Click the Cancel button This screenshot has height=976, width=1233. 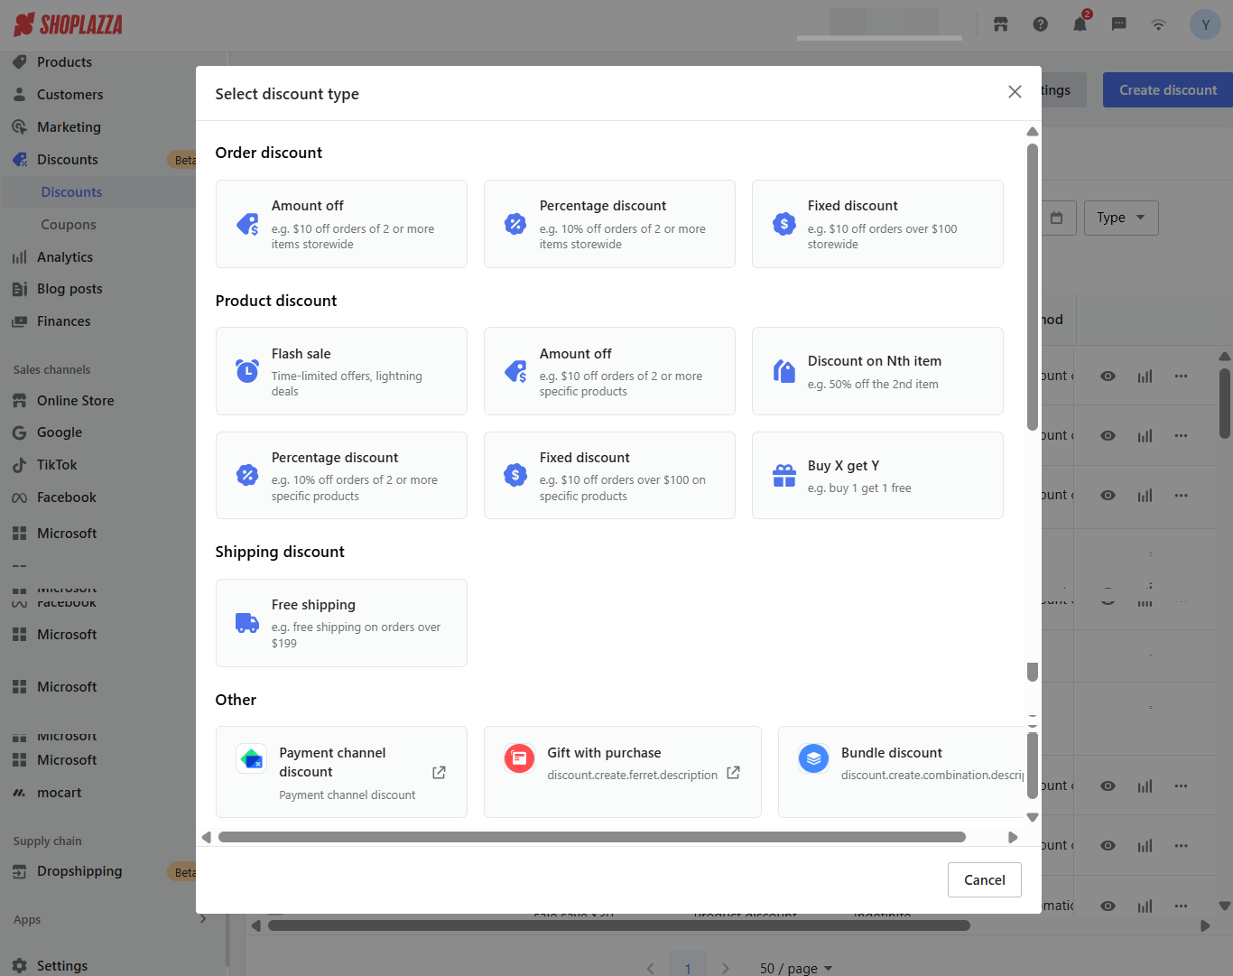984,879
